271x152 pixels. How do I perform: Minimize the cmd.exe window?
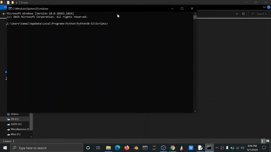pos(172,8)
